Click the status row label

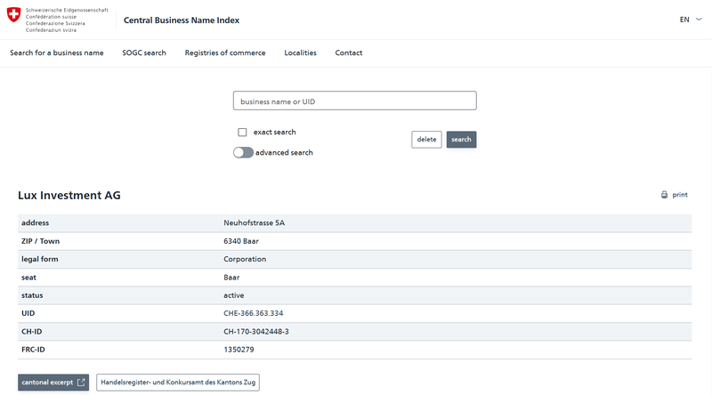(x=32, y=295)
